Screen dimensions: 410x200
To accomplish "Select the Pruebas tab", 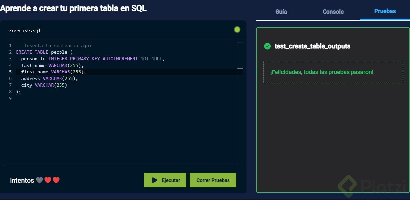I will 385,11.
